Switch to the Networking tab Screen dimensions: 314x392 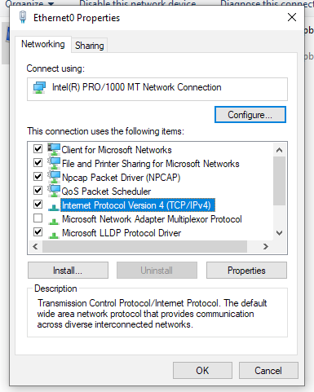[43, 44]
